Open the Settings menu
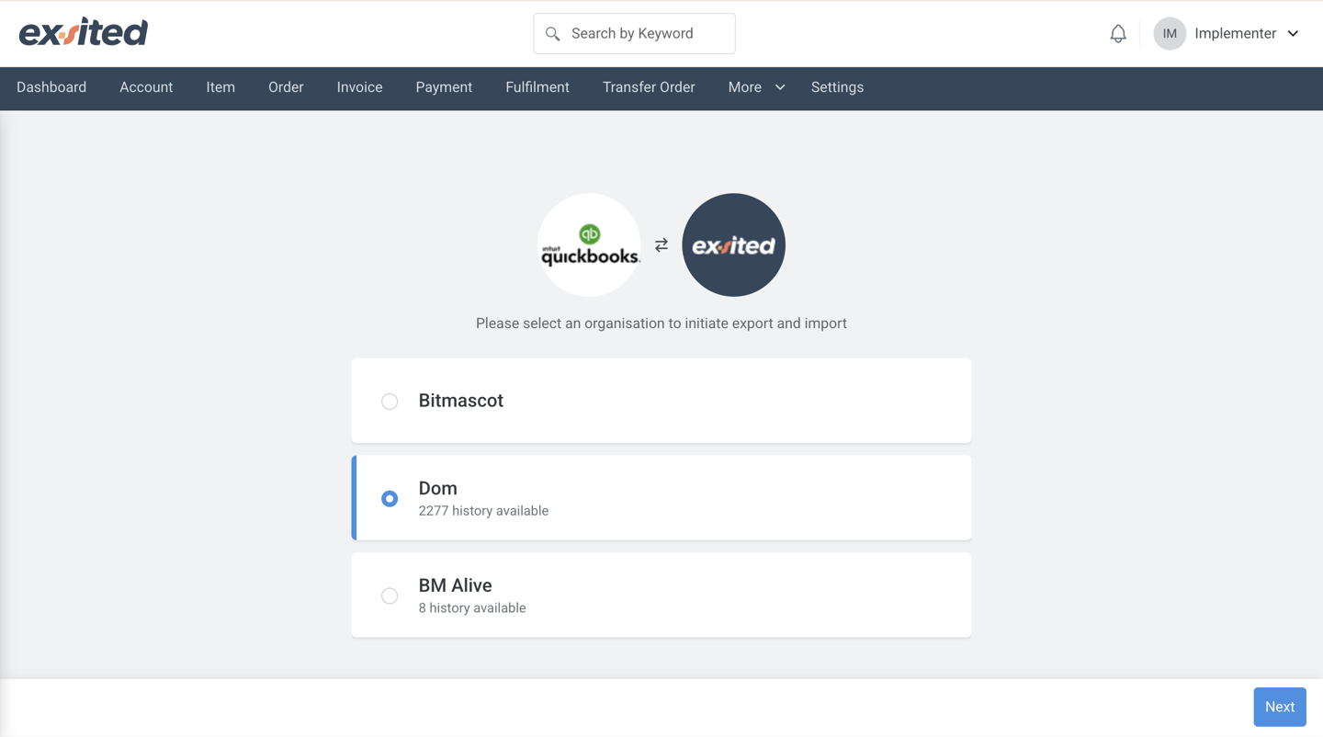This screenshot has width=1323, height=737. point(837,87)
